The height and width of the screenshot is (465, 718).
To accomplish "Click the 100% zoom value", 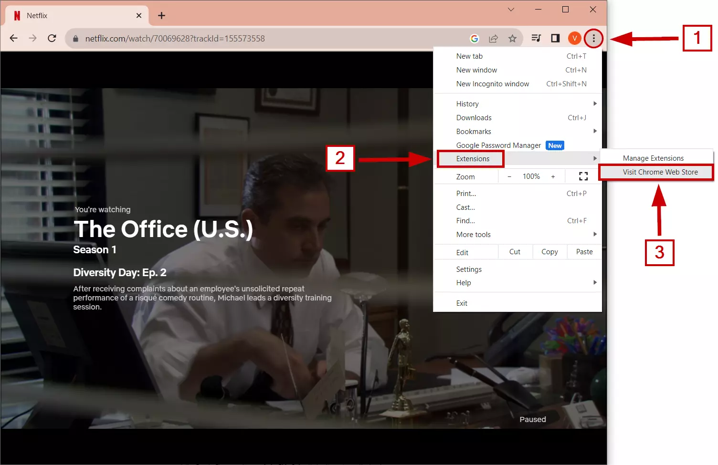I will point(531,176).
